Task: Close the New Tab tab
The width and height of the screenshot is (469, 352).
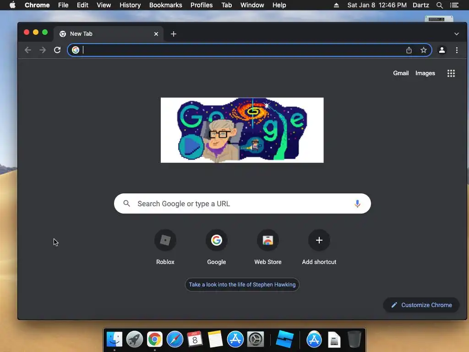Action: [156, 34]
